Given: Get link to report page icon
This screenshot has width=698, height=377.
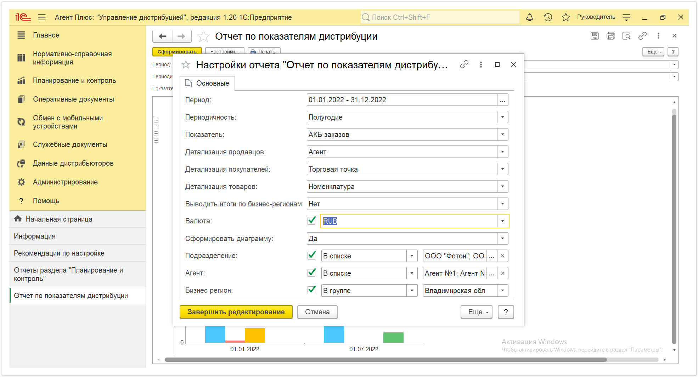Looking at the screenshot, I should click(642, 36).
